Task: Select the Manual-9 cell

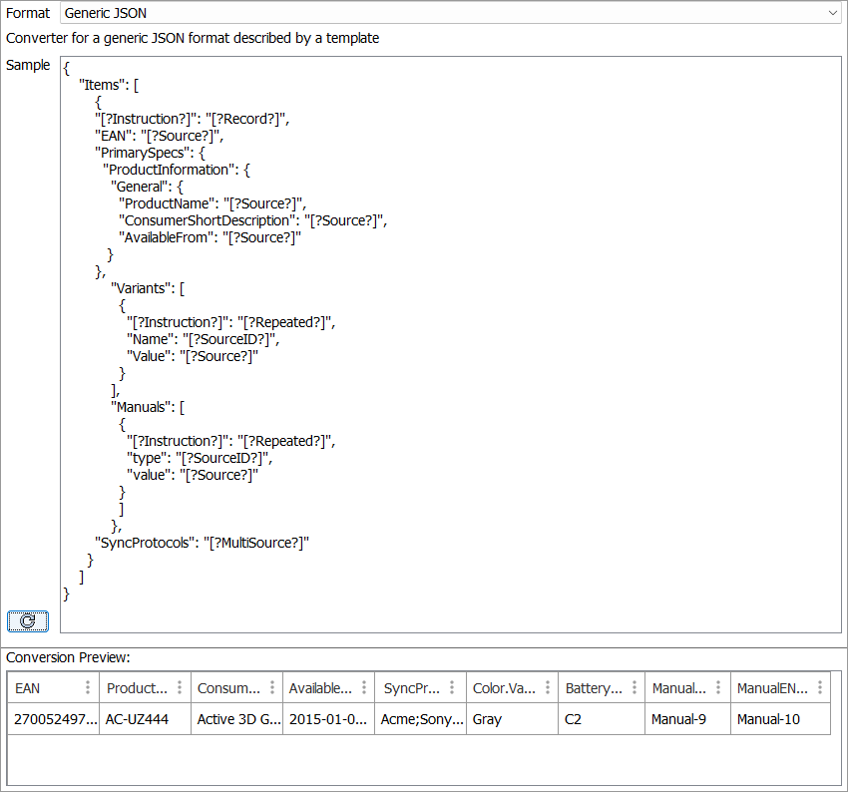Action: [x=687, y=719]
